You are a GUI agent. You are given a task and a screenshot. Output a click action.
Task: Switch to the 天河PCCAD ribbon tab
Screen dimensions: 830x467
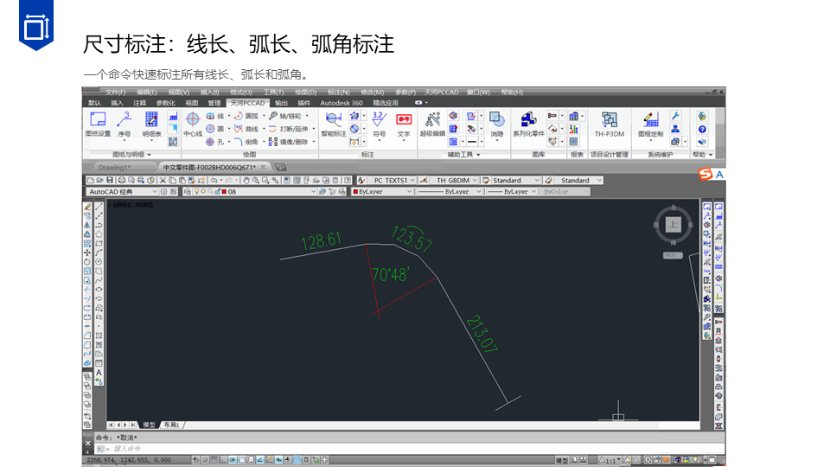[247, 103]
